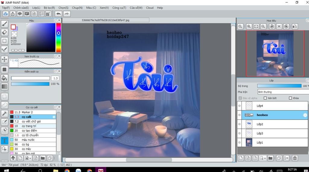Select the cọ viết chữ gió brush
Image resolution: width=309 pixels, height=172 pixels.
point(33,121)
